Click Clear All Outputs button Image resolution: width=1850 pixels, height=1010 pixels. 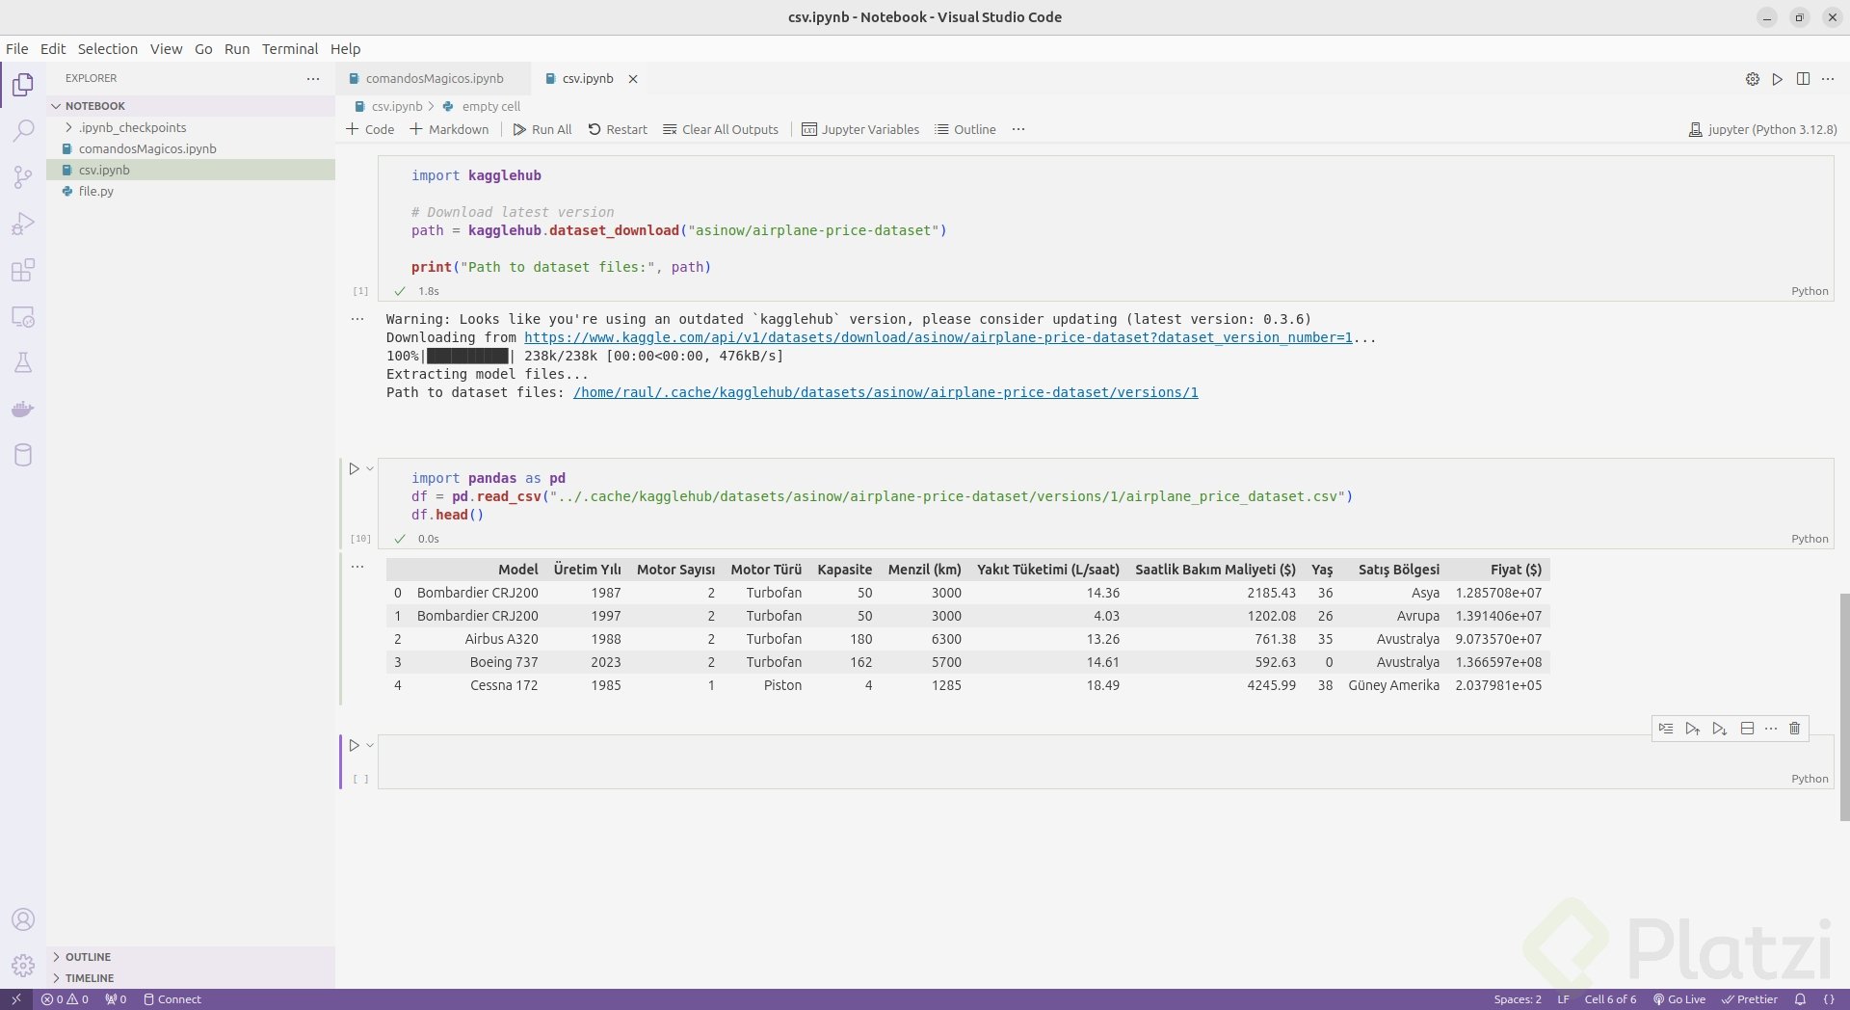(x=721, y=130)
